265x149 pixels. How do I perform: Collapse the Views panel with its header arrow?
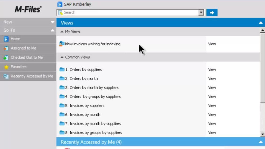click(x=261, y=23)
